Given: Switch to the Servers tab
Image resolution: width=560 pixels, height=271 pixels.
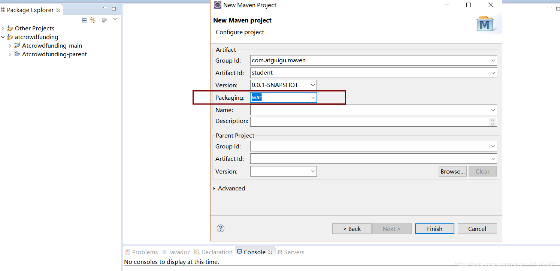Looking at the screenshot, I should tap(291, 252).
